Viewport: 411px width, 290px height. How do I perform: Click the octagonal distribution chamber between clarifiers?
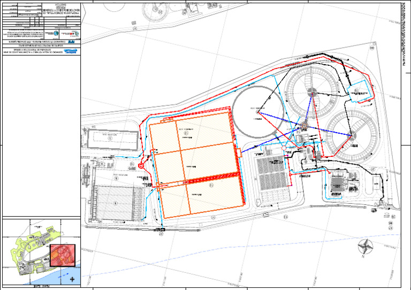pos(304,126)
